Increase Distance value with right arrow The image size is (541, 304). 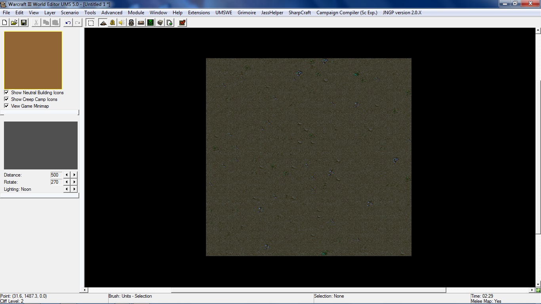coord(74,175)
